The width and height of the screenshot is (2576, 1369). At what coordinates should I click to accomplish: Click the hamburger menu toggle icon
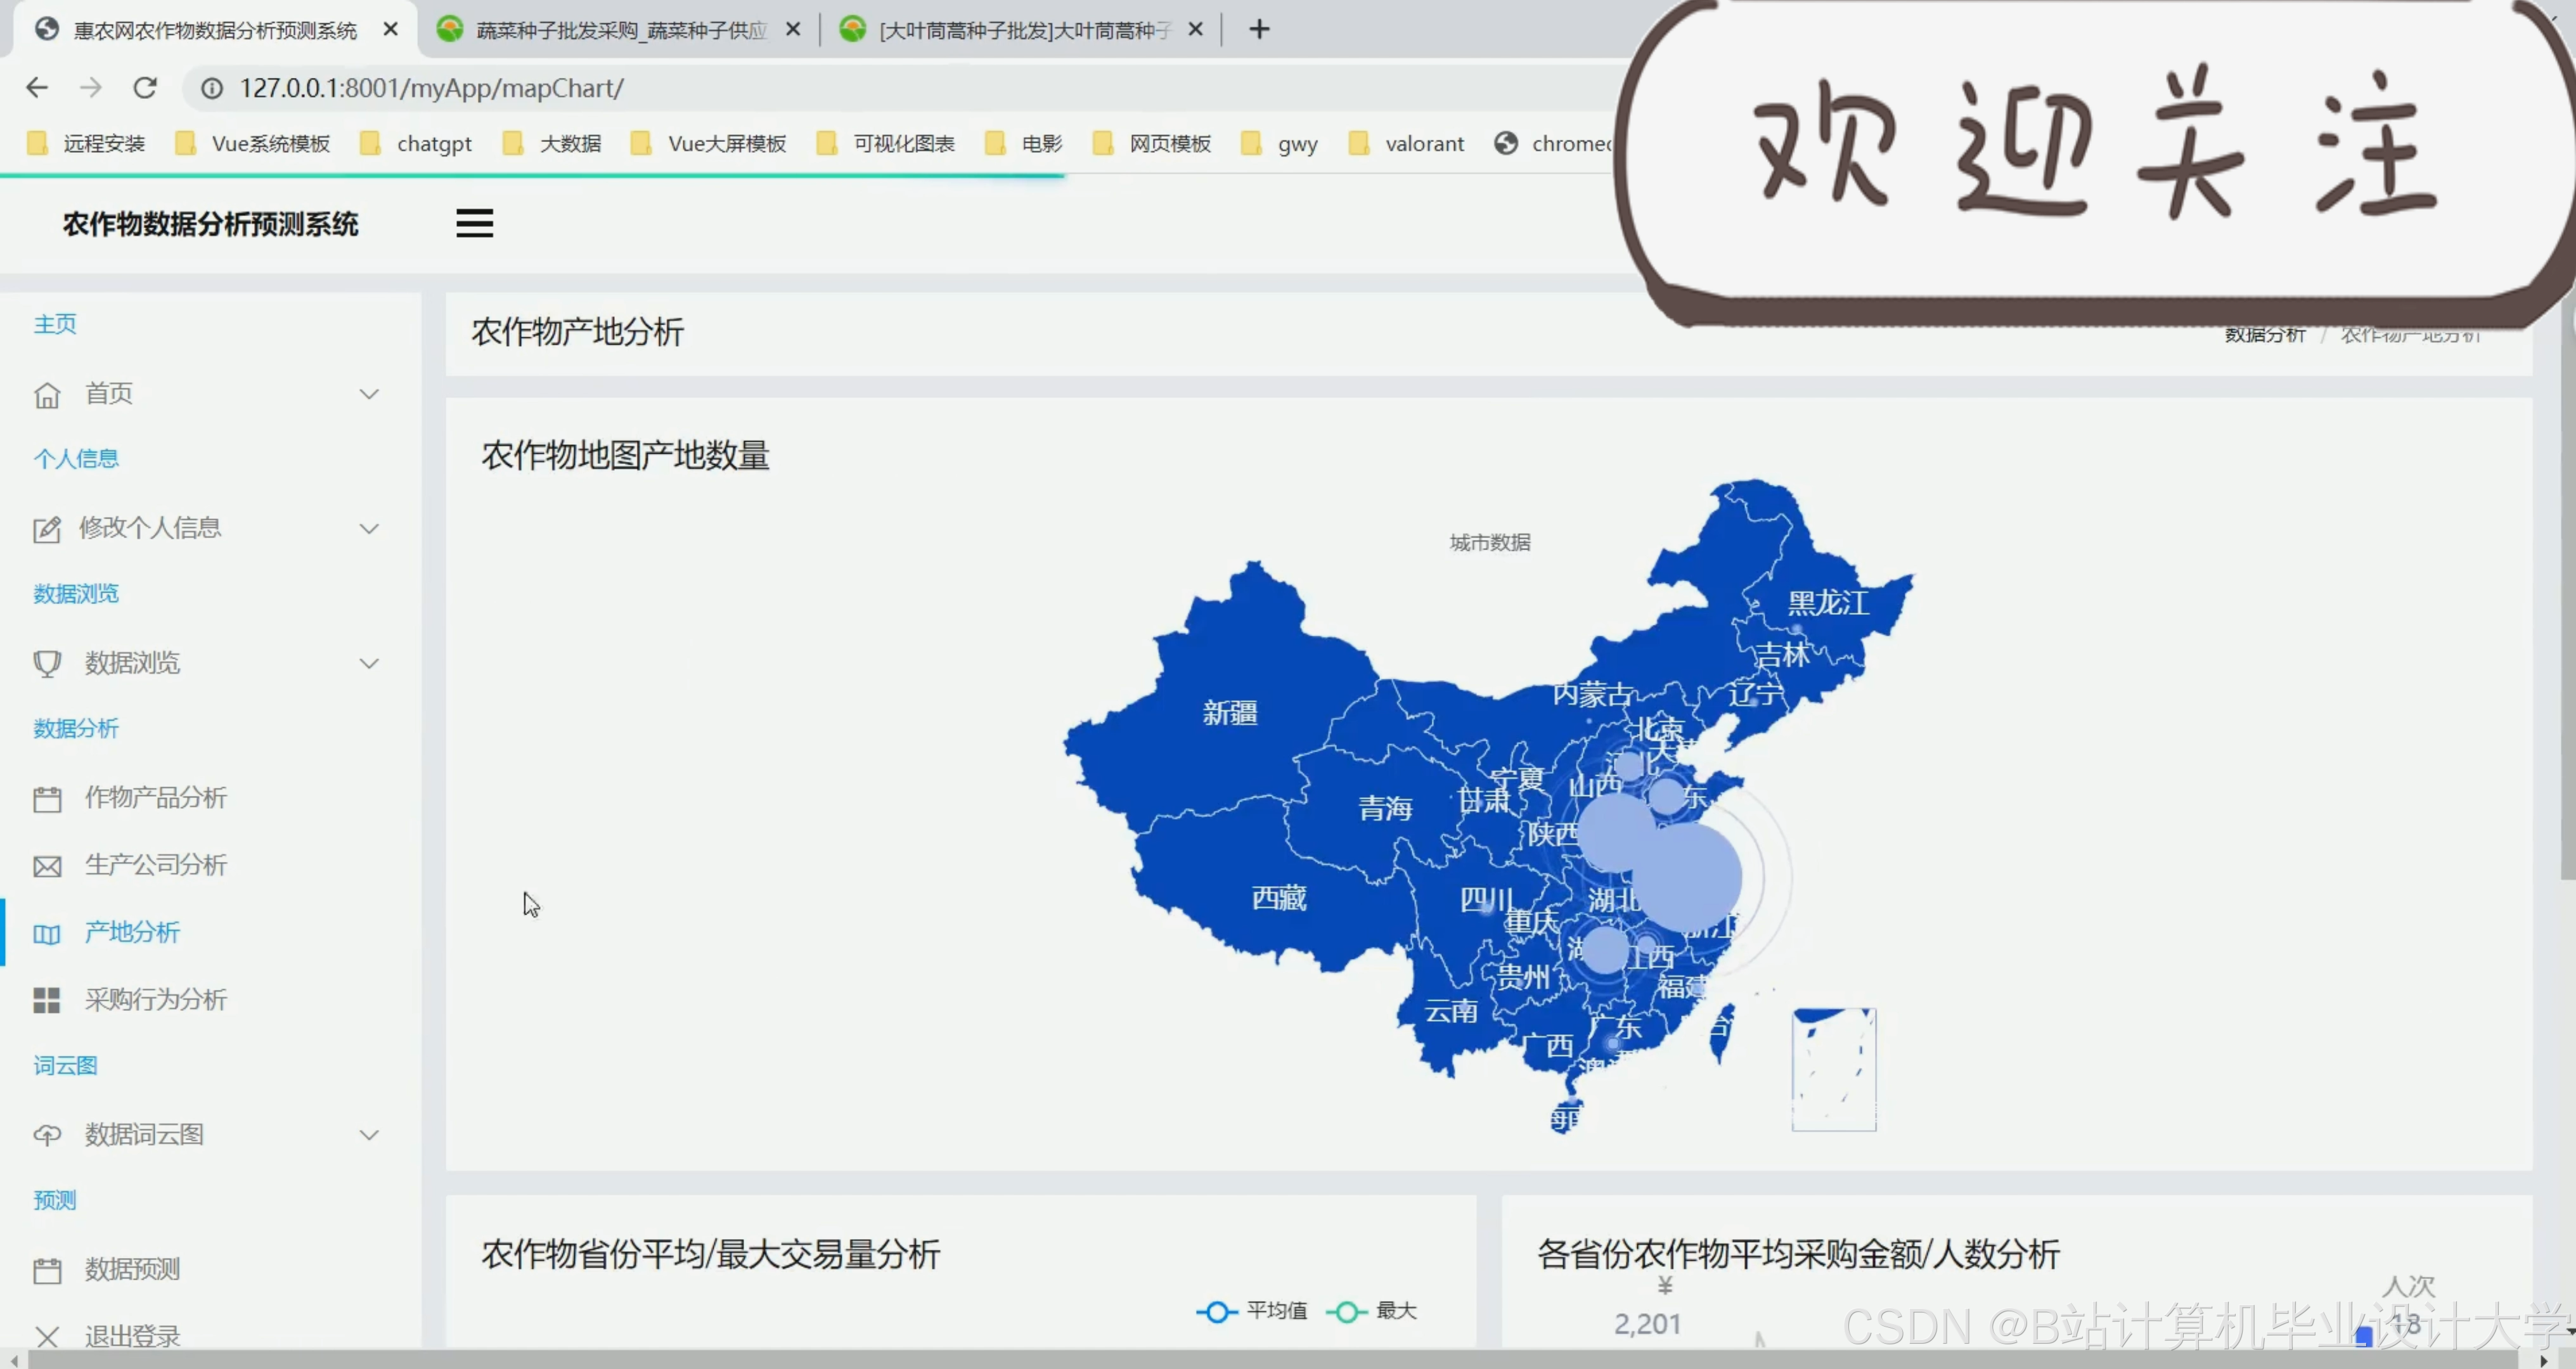click(x=474, y=223)
